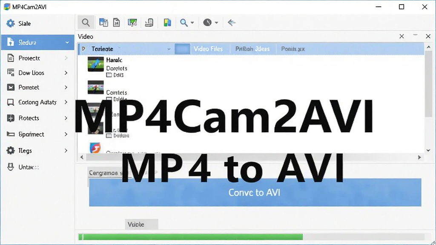Click the small P flag icon beside Tarieate
Viewport: 436px width, 245px height.
83,49
